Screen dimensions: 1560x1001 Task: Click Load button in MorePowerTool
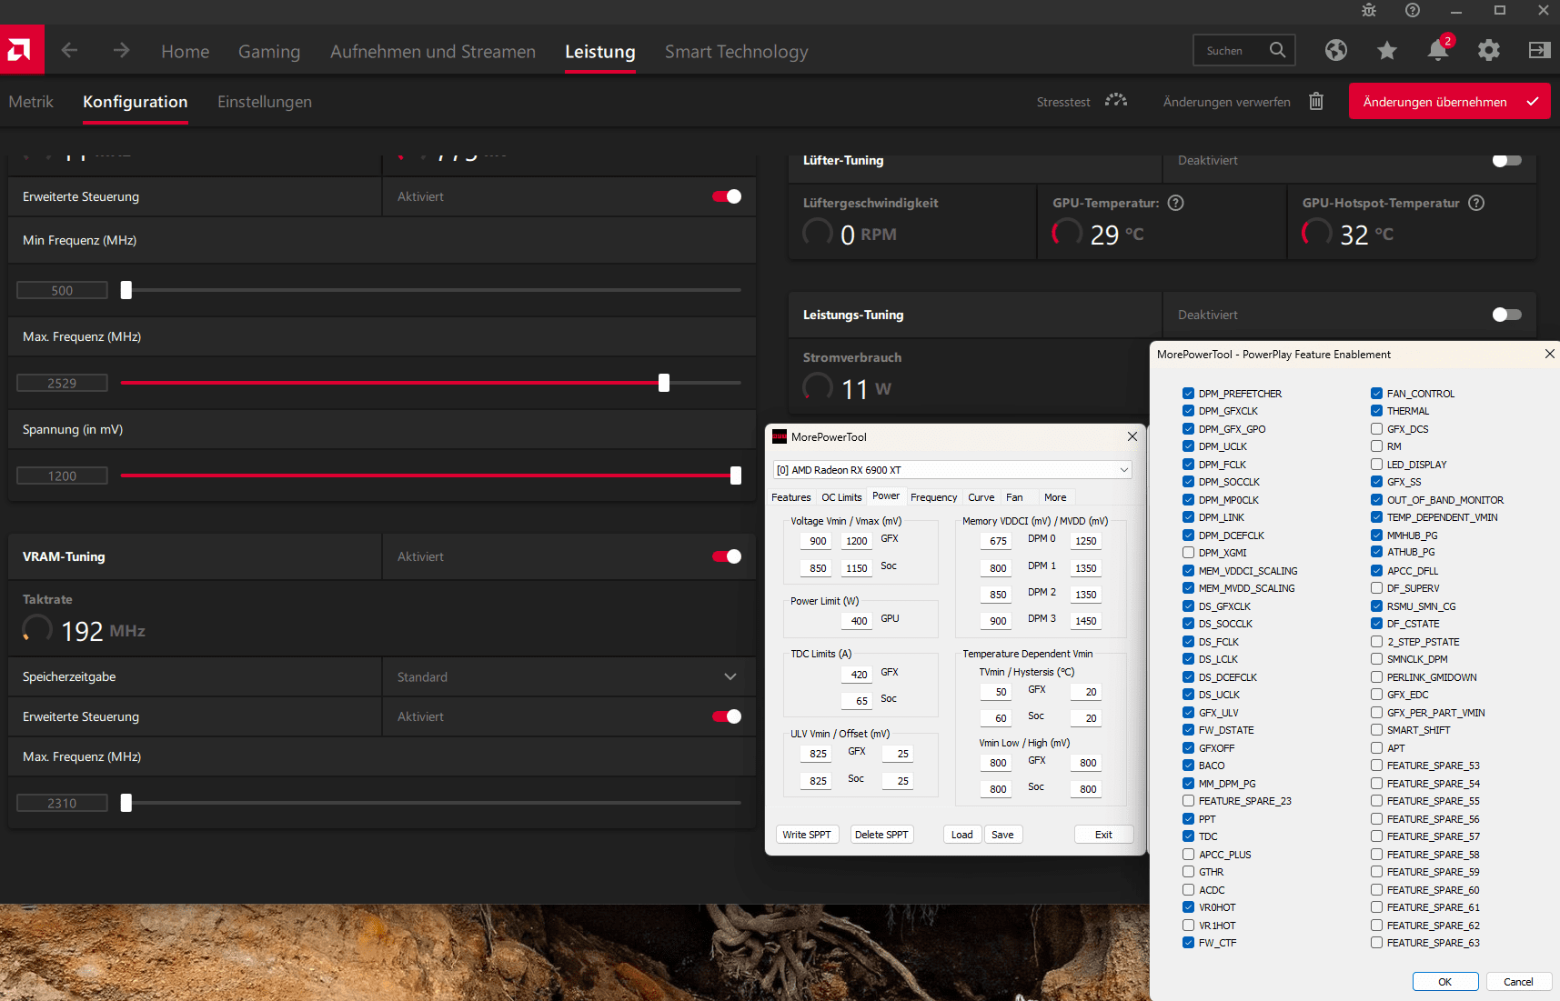pyautogui.click(x=962, y=835)
